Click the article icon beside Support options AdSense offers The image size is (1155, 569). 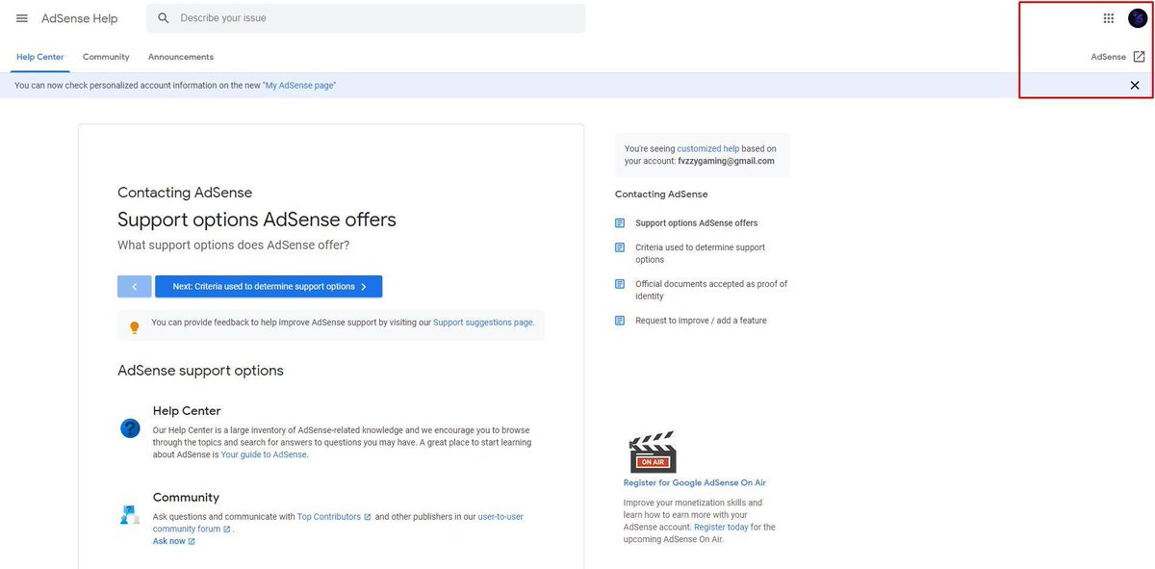[x=620, y=223]
